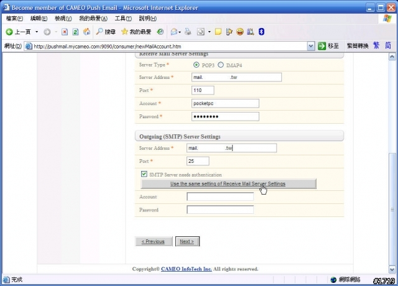Click the SMTP Server Address field
This screenshot has height=286, width=398.
coord(232,148)
